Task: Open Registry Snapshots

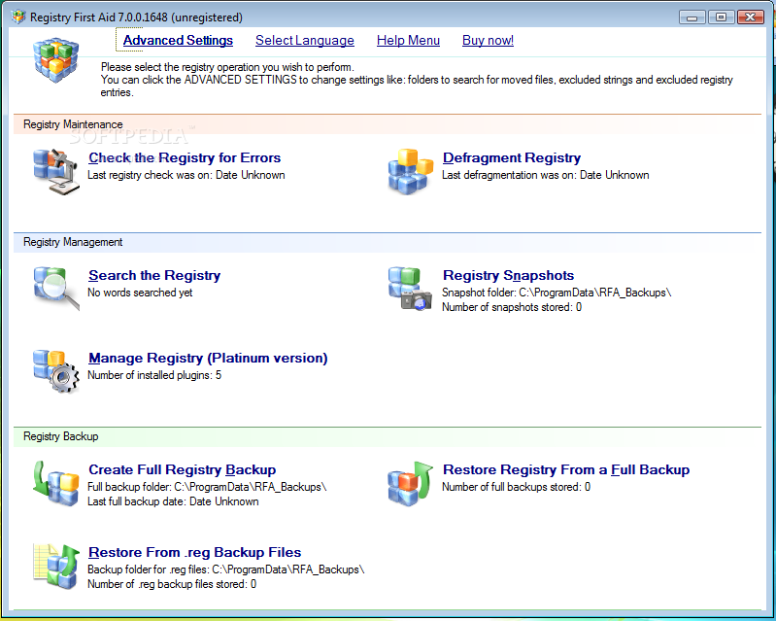Action: pyautogui.click(x=509, y=275)
